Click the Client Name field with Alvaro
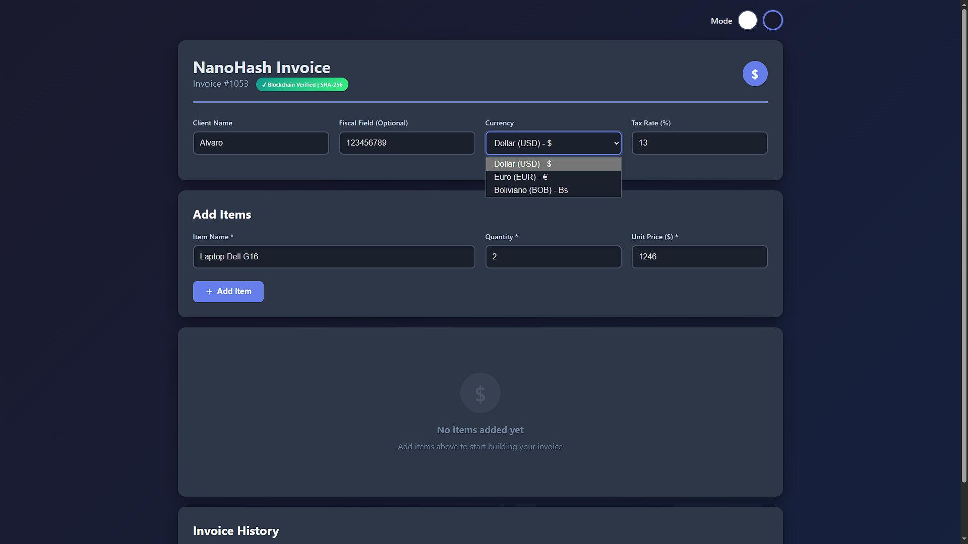Screen dimensions: 968x544 coord(261,143)
